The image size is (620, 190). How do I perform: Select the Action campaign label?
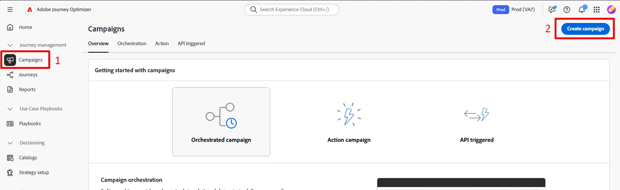pyautogui.click(x=349, y=140)
